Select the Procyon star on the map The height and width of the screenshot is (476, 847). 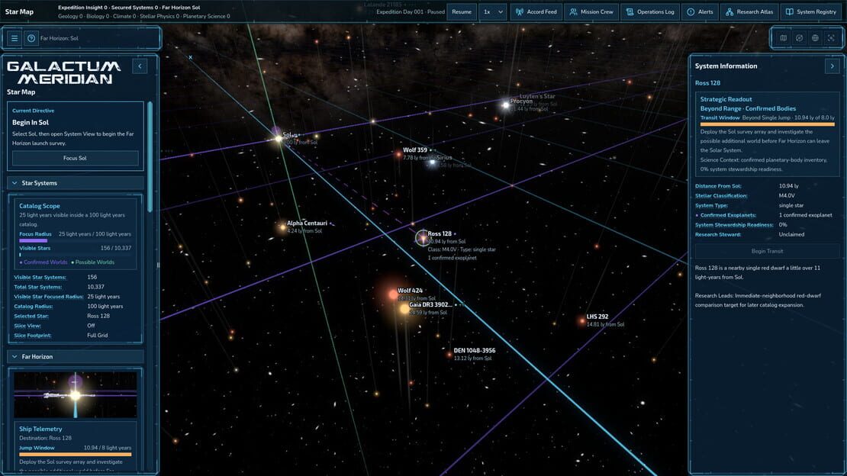(506, 105)
